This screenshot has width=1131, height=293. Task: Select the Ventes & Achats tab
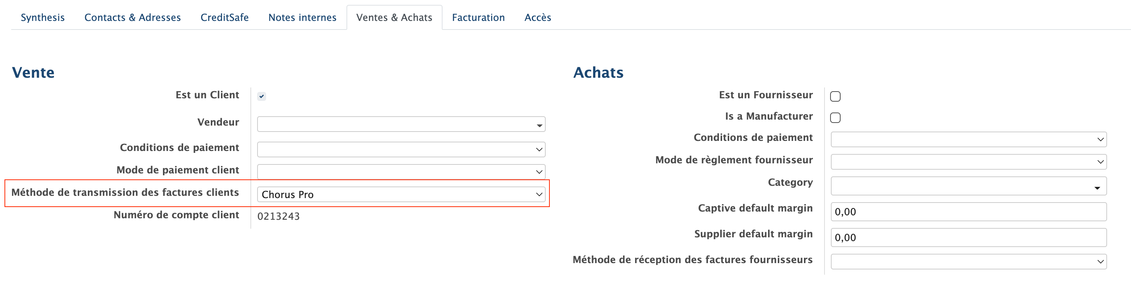[394, 18]
